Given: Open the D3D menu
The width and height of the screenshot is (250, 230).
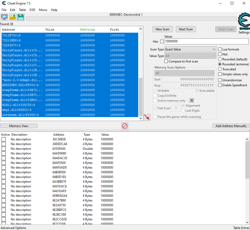Looking at the screenshot, I should (32, 10).
